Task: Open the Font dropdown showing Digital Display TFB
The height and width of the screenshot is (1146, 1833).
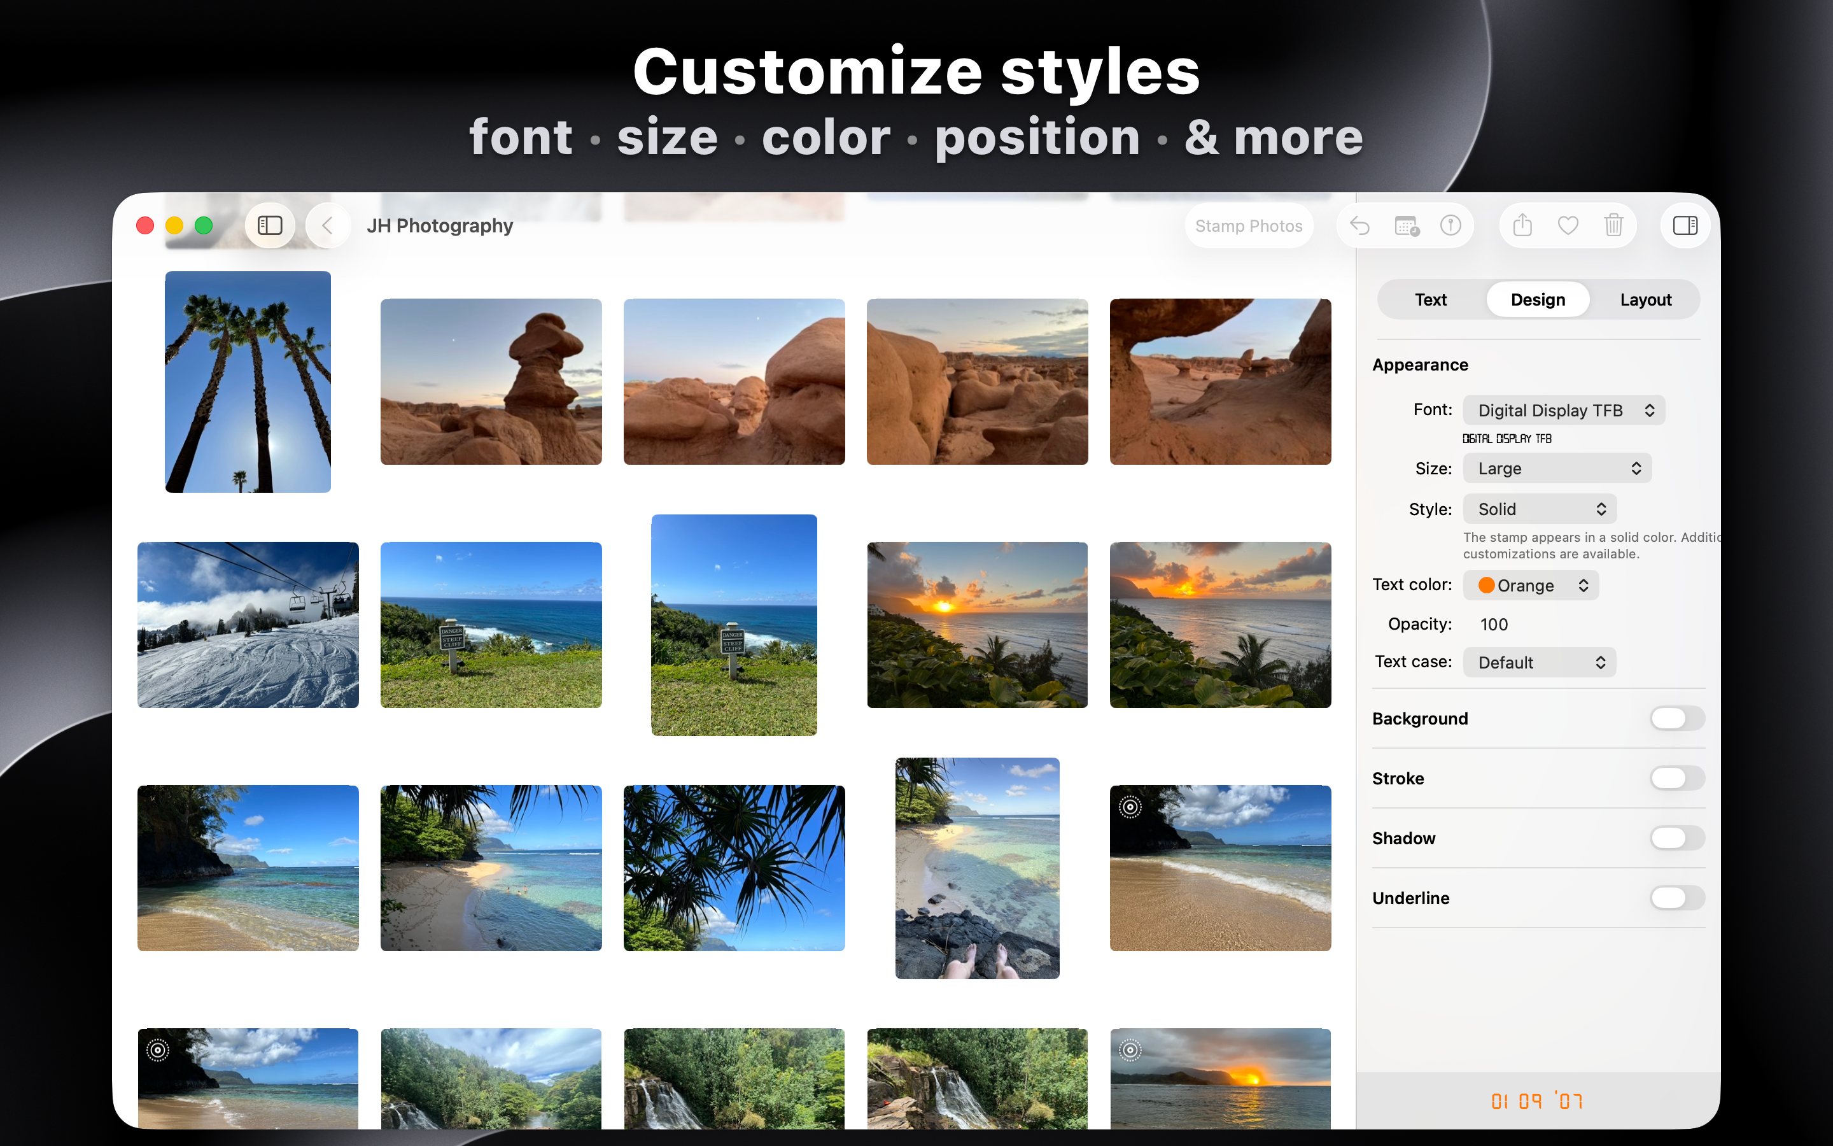Action: [x=1563, y=410]
